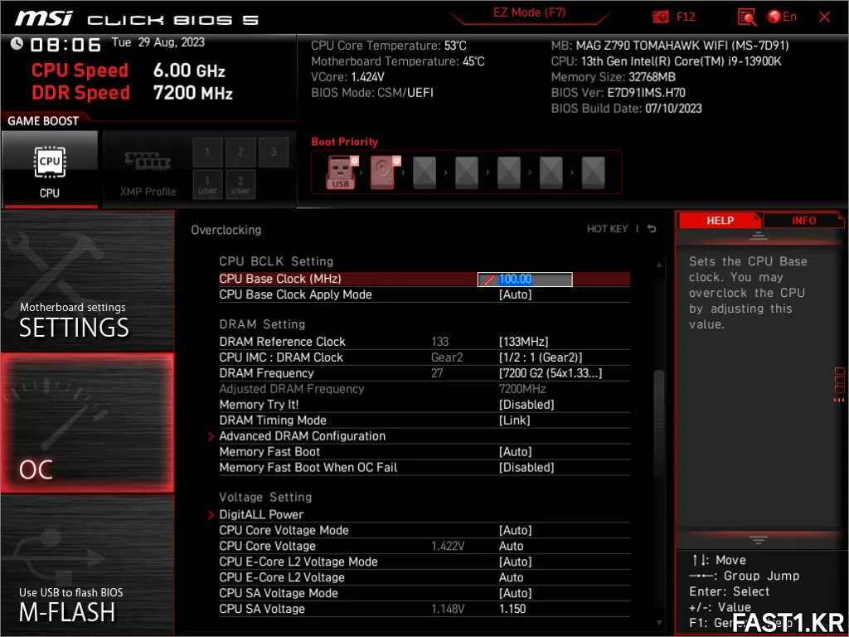This screenshot has height=637, width=849.
Task: Change language via the En globe icon
Action: [x=782, y=17]
